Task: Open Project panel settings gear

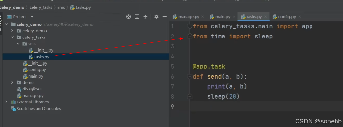Action: pos(156,17)
